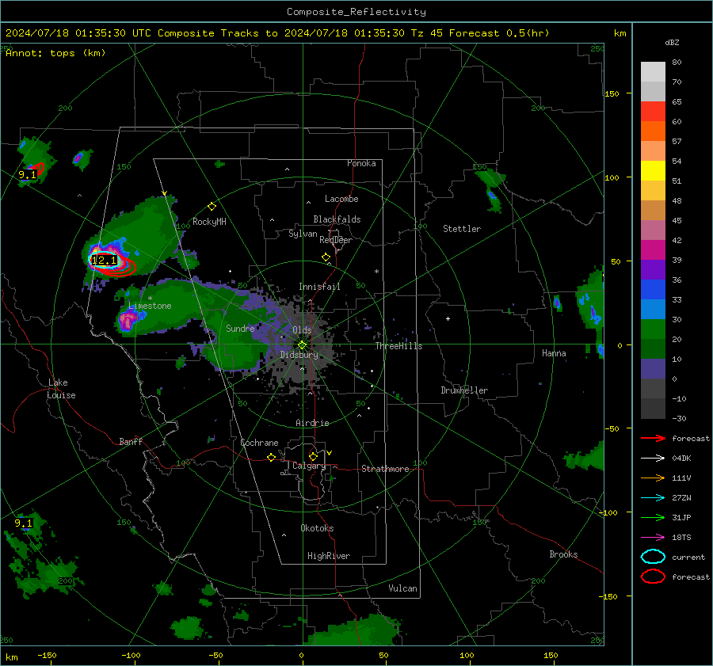Click the Innisfail town label
This screenshot has height=666, width=713.
tap(319, 287)
